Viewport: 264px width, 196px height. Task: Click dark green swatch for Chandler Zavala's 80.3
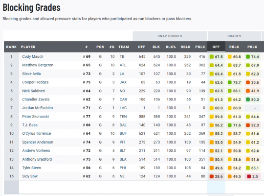[248, 99]
